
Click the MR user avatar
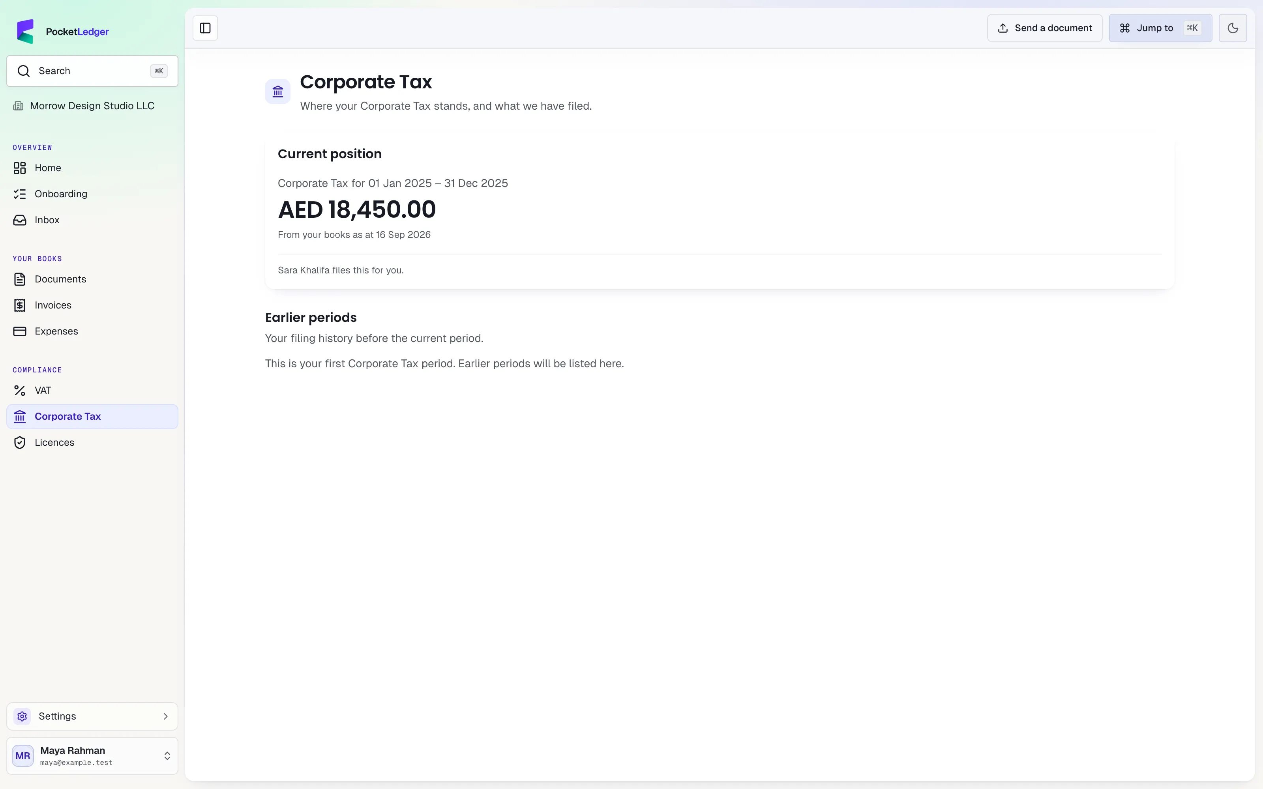pyautogui.click(x=23, y=756)
